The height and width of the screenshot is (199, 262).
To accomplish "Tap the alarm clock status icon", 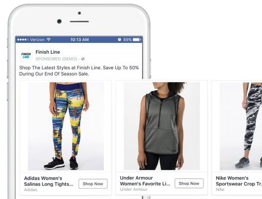I will coord(120,40).
